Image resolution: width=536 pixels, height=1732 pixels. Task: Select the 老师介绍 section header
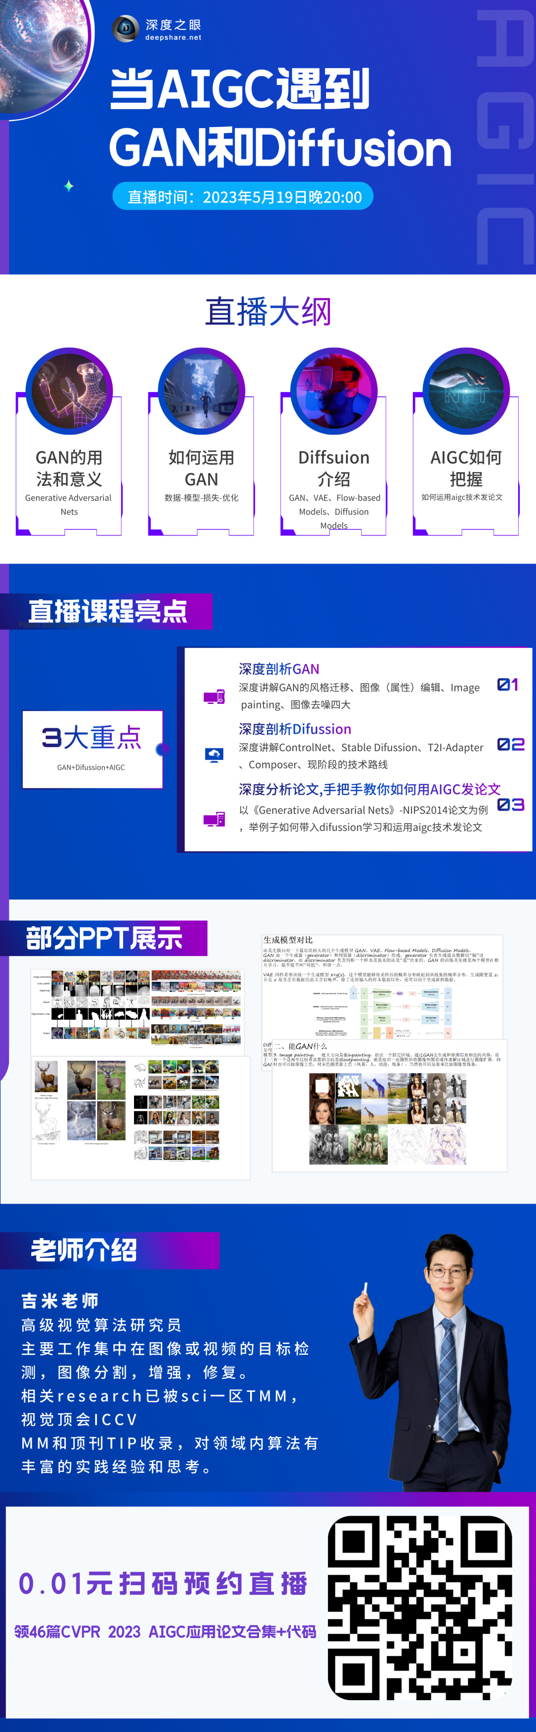click(84, 1250)
